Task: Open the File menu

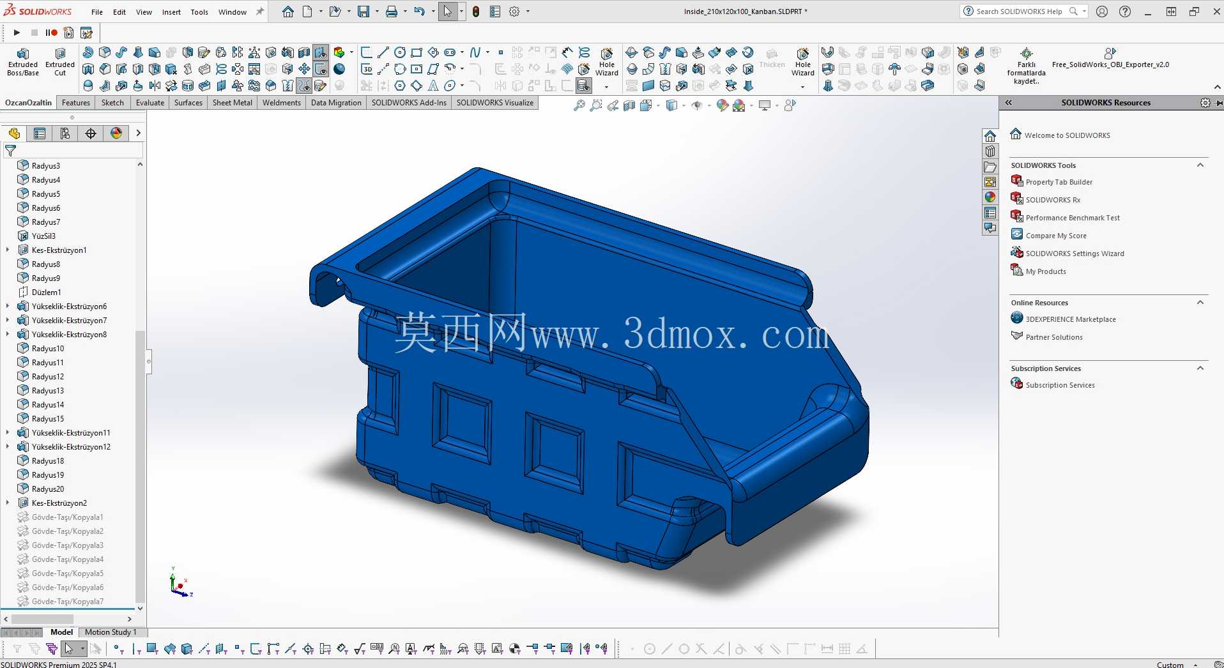Action: 97,12
